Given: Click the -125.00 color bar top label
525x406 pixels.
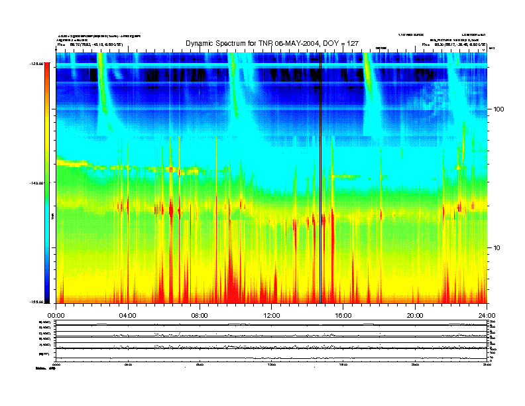Looking at the screenshot, I should coord(37,63).
